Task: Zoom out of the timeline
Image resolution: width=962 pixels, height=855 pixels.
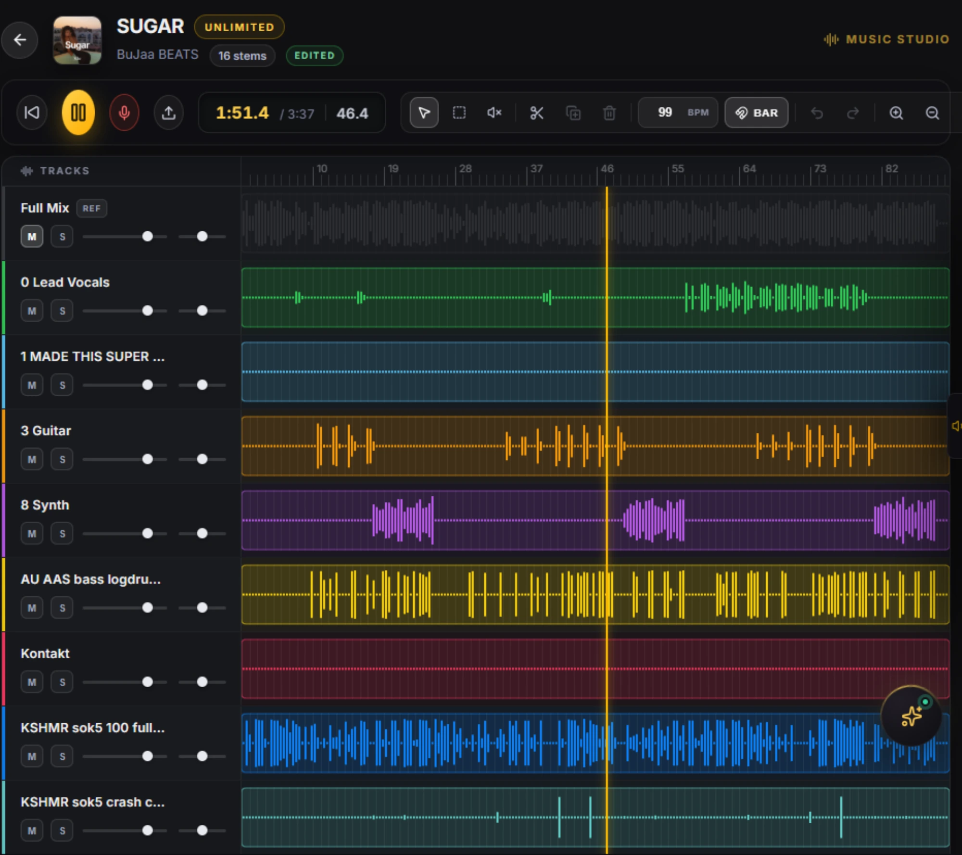Action: (x=933, y=113)
